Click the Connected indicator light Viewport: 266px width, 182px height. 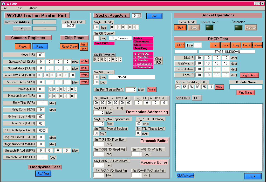pos(239,28)
